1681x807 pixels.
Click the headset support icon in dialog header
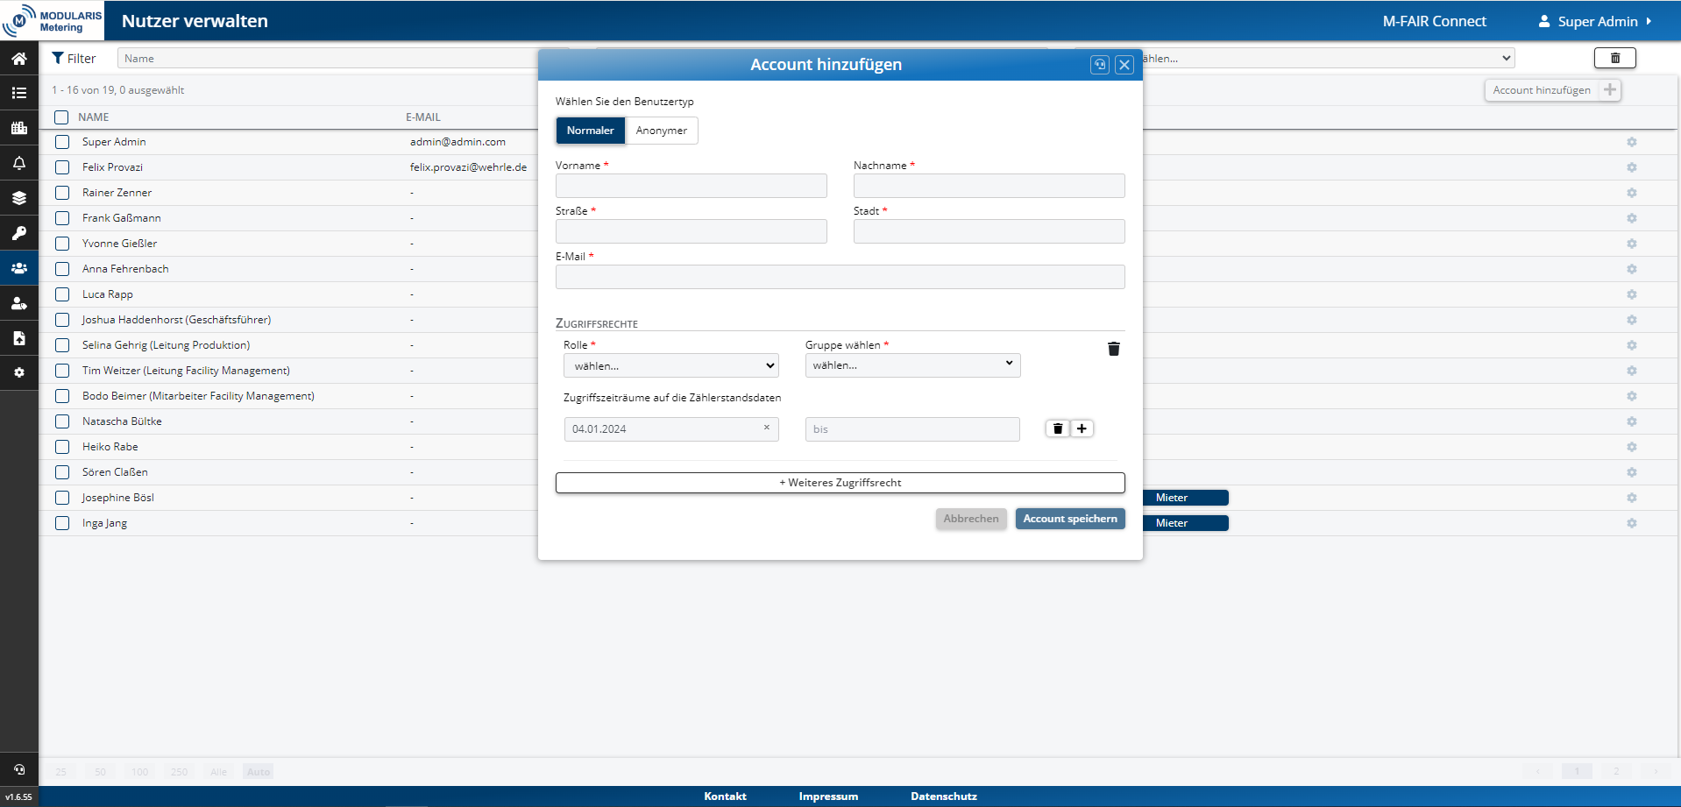pyautogui.click(x=1099, y=65)
